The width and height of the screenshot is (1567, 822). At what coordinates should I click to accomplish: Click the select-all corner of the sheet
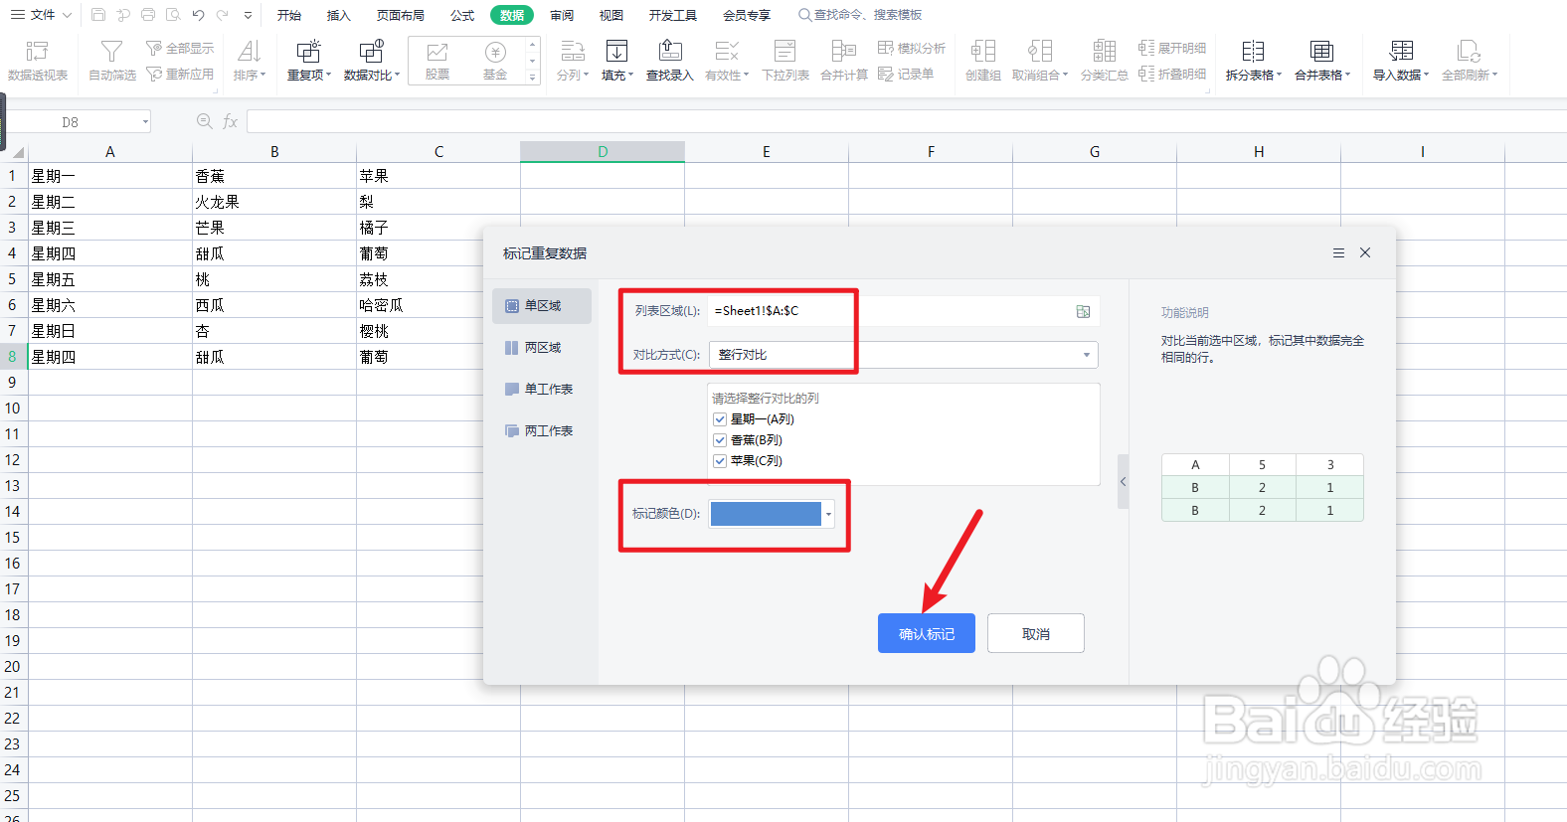coord(17,152)
